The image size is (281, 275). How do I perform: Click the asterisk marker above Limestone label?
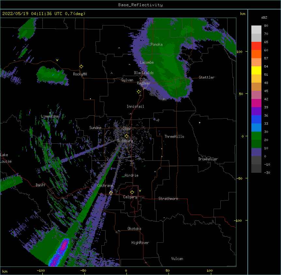click(50, 113)
